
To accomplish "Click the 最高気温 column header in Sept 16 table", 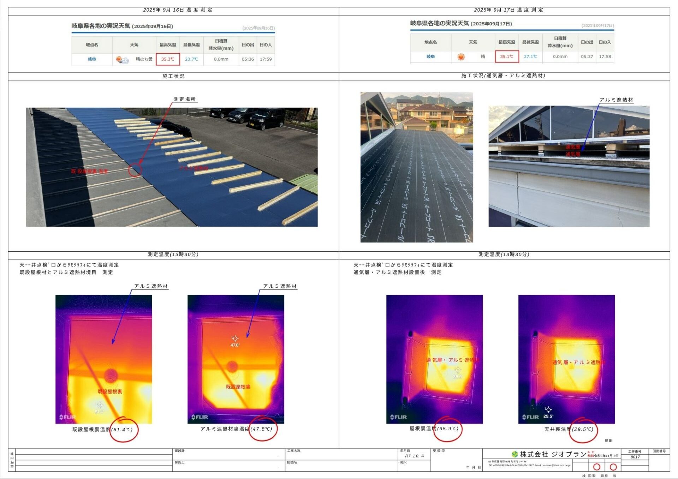I will coord(168,45).
